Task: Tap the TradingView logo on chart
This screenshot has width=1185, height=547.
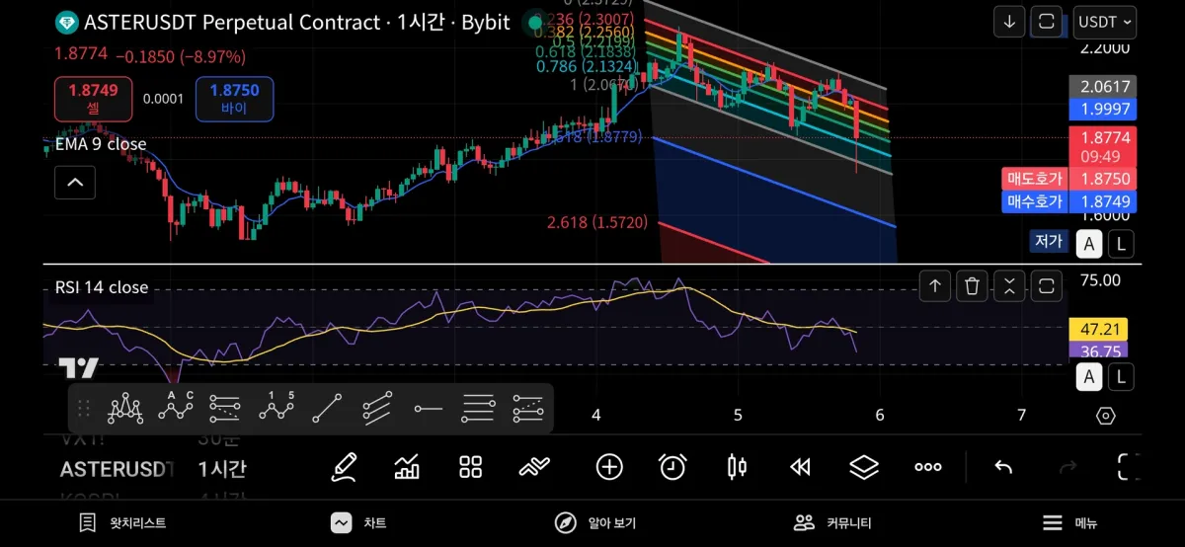Action: click(78, 369)
